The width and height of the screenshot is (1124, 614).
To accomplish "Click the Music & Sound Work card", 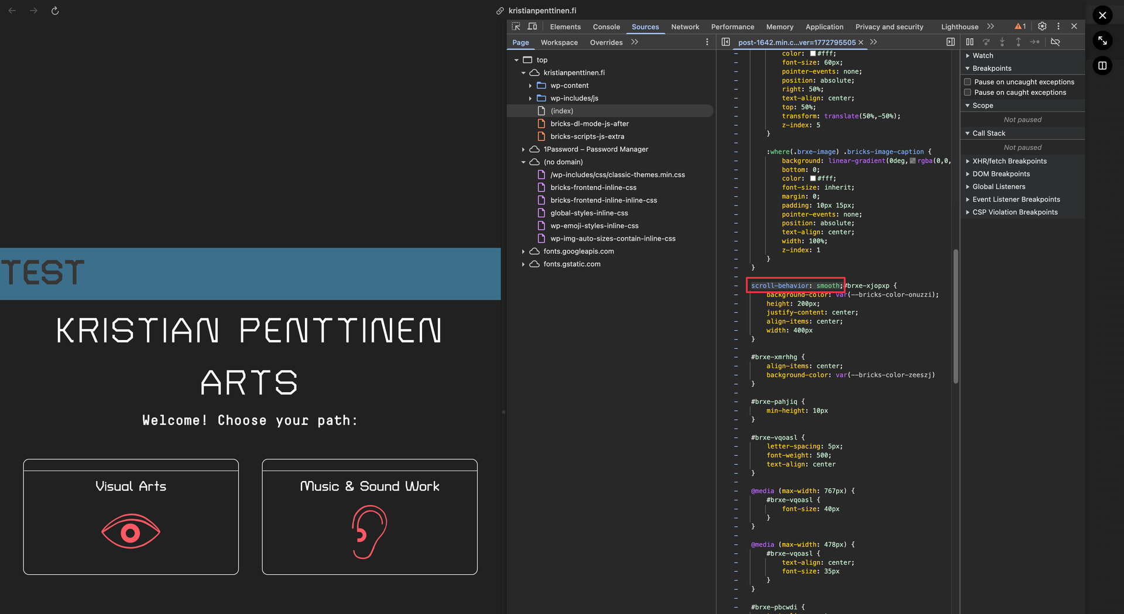I will coord(369,517).
